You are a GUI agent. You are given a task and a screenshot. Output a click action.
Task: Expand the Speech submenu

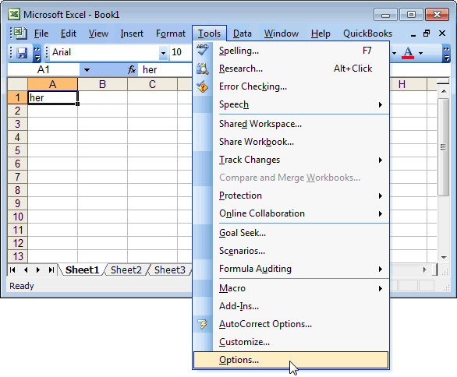pyautogui.click(x=380, y=104)
